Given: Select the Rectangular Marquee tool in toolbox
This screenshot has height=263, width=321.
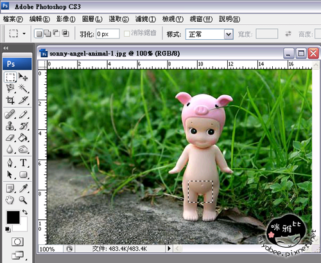Looking at the screenshot, I should [x=10, y=77].
